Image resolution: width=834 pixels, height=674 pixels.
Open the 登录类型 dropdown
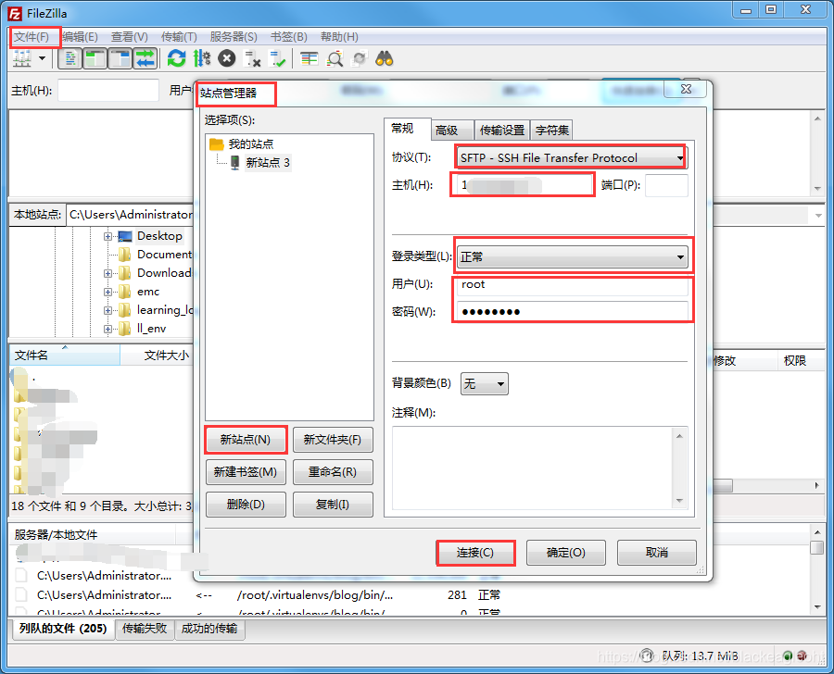point(573,257)
